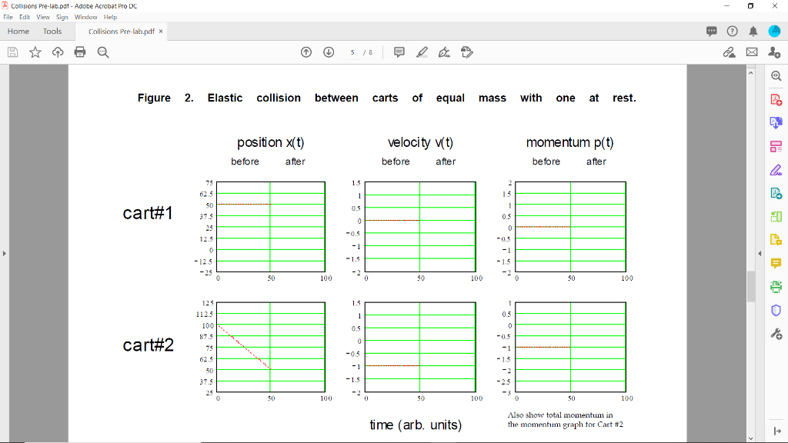The height and width of the screenshot is (443, 788).
Task: Add this file to favorites
Action: tap(35, 52)
